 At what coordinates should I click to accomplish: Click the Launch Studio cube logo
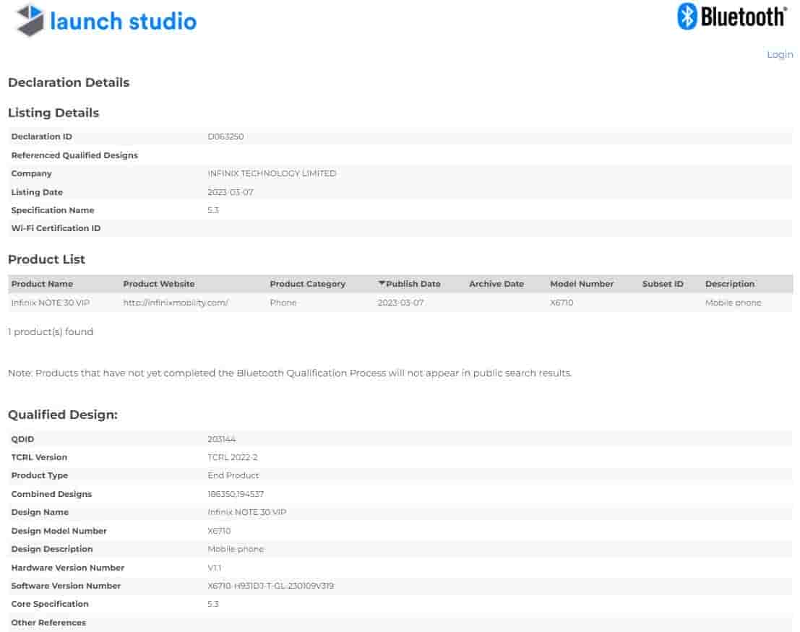click(x=27, y=20)
